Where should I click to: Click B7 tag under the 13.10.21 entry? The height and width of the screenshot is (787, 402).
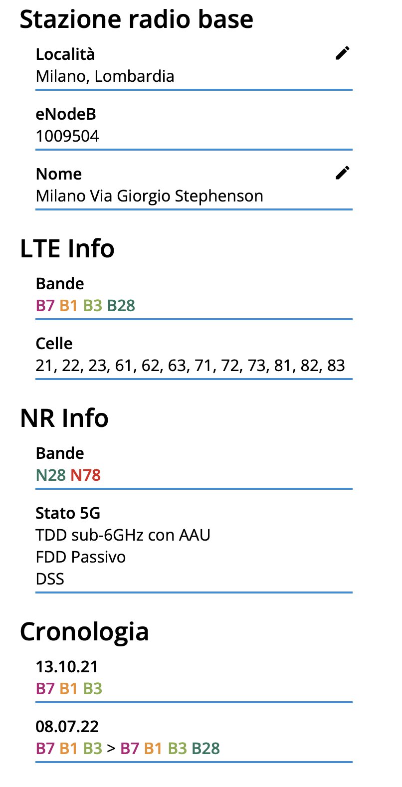coord(45,688)
